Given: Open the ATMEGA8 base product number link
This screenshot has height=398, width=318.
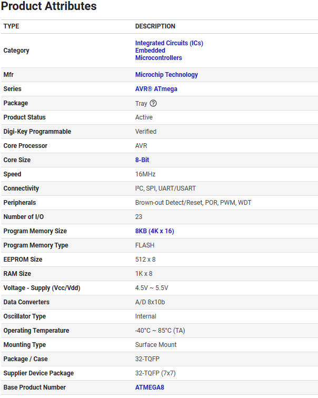Looking at the screenshot, I should (150, 387).
